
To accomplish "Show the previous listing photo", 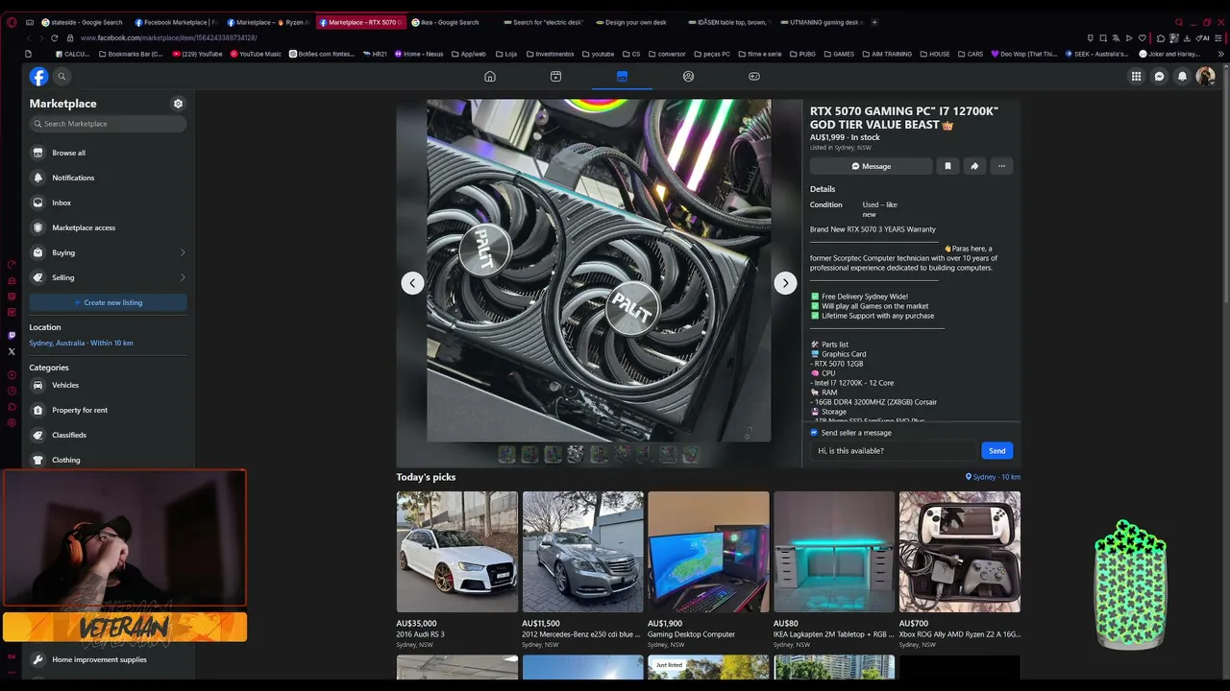I will pos(412,283).
